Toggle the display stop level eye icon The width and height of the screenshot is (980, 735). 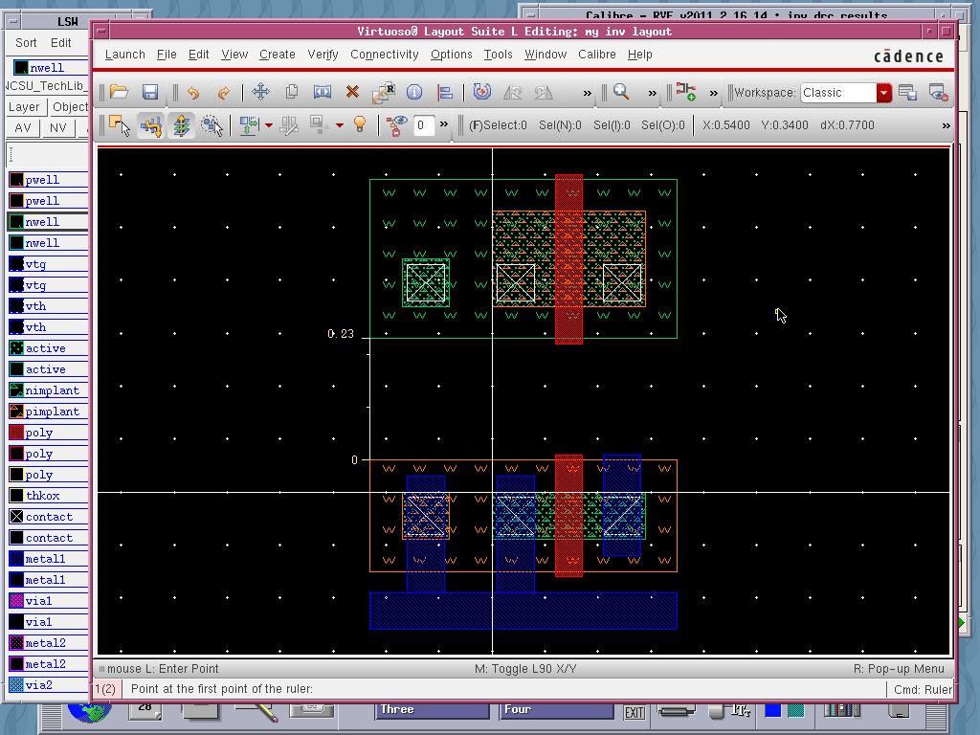click(x=395, y=125)
